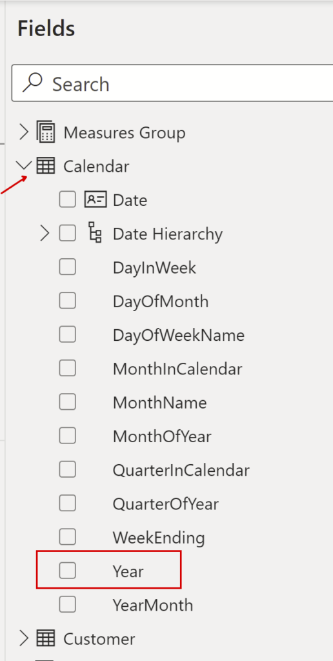This screenshot has height=661, width=333.
Task: Expand the Measures Group node
Action: pos(24,132)
